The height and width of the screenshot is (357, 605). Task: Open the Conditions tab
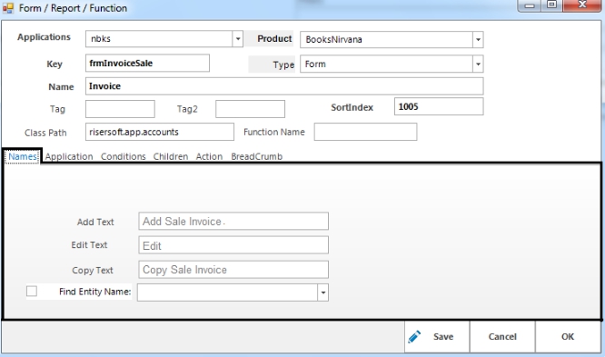click(x=123, y=156)
